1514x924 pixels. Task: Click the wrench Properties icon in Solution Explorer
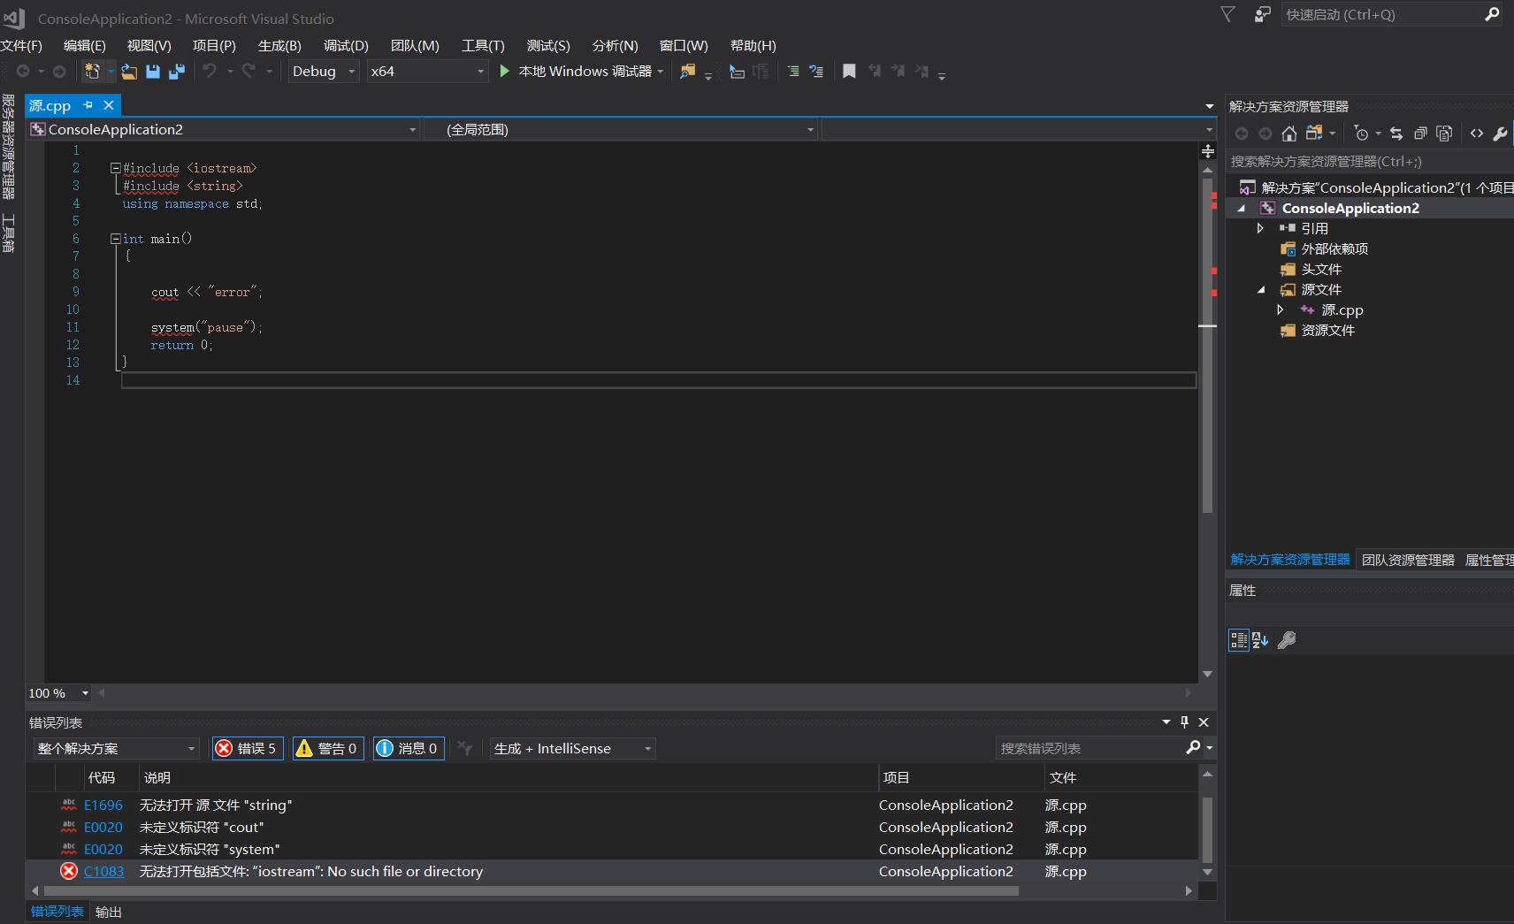(1500, 134)
